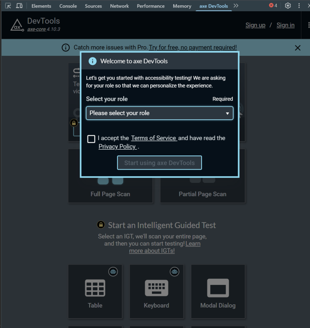The image size is (310, 328).
Task: Follow the Sign up link
Action: (x=255, y=25)
